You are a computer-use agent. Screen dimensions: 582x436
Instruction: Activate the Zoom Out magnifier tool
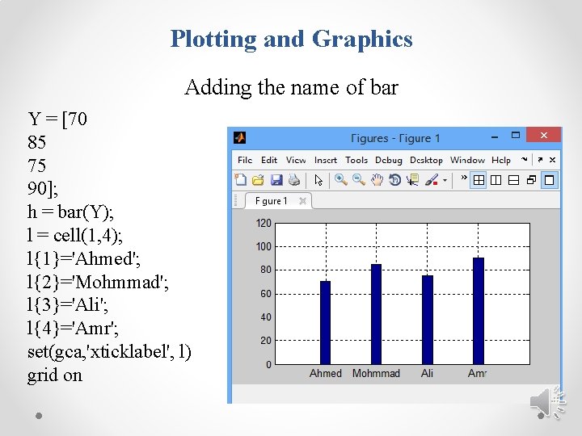click(359, 180)
